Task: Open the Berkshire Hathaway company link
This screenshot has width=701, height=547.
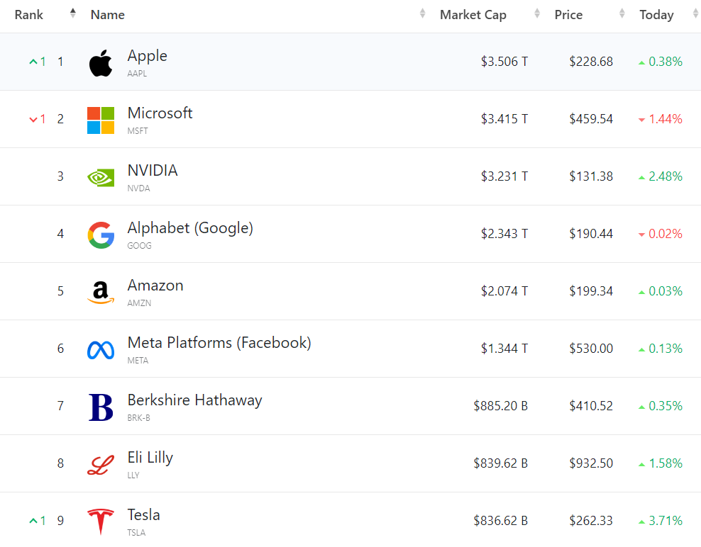Action: [x=194, y=400]
